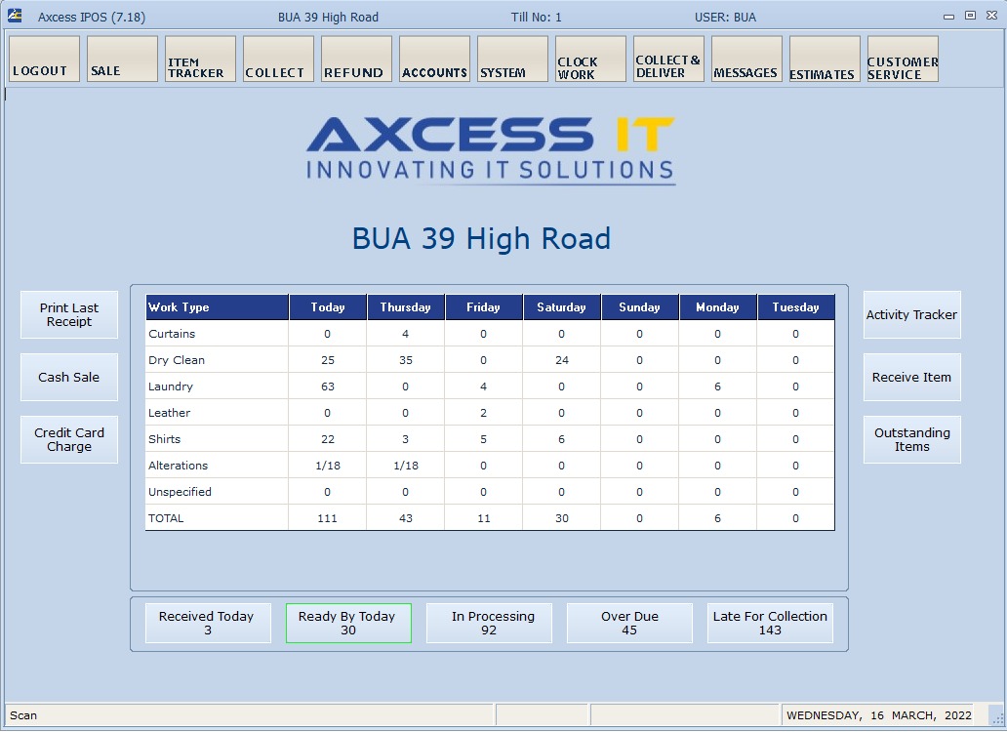Print the last receipt
Viewport: 1007px width, 732px height.
68,314
